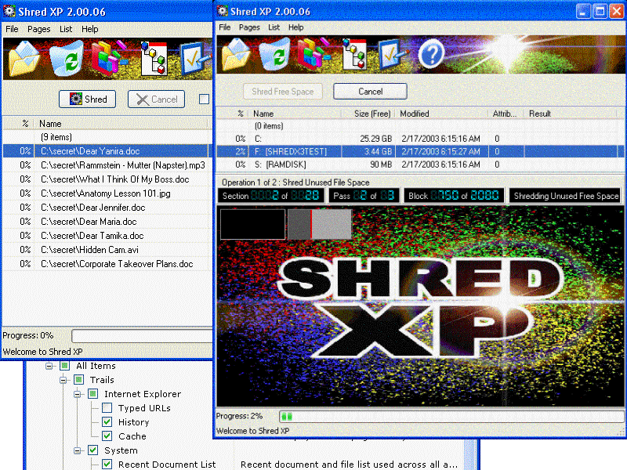Select the F: [SHREDX3TEST] drive row
The image size is (627, 470).
click(420, 151)
